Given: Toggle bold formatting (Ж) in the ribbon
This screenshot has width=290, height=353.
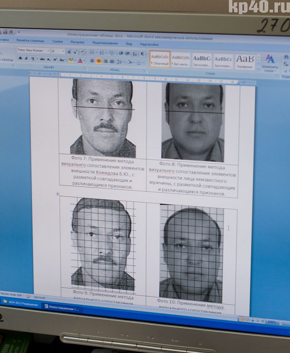Looking at the screenshot, I should point(20,58).
